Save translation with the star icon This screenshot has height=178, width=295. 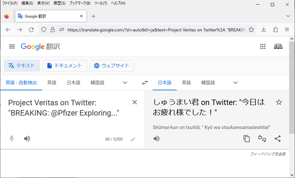click(279, 102)
